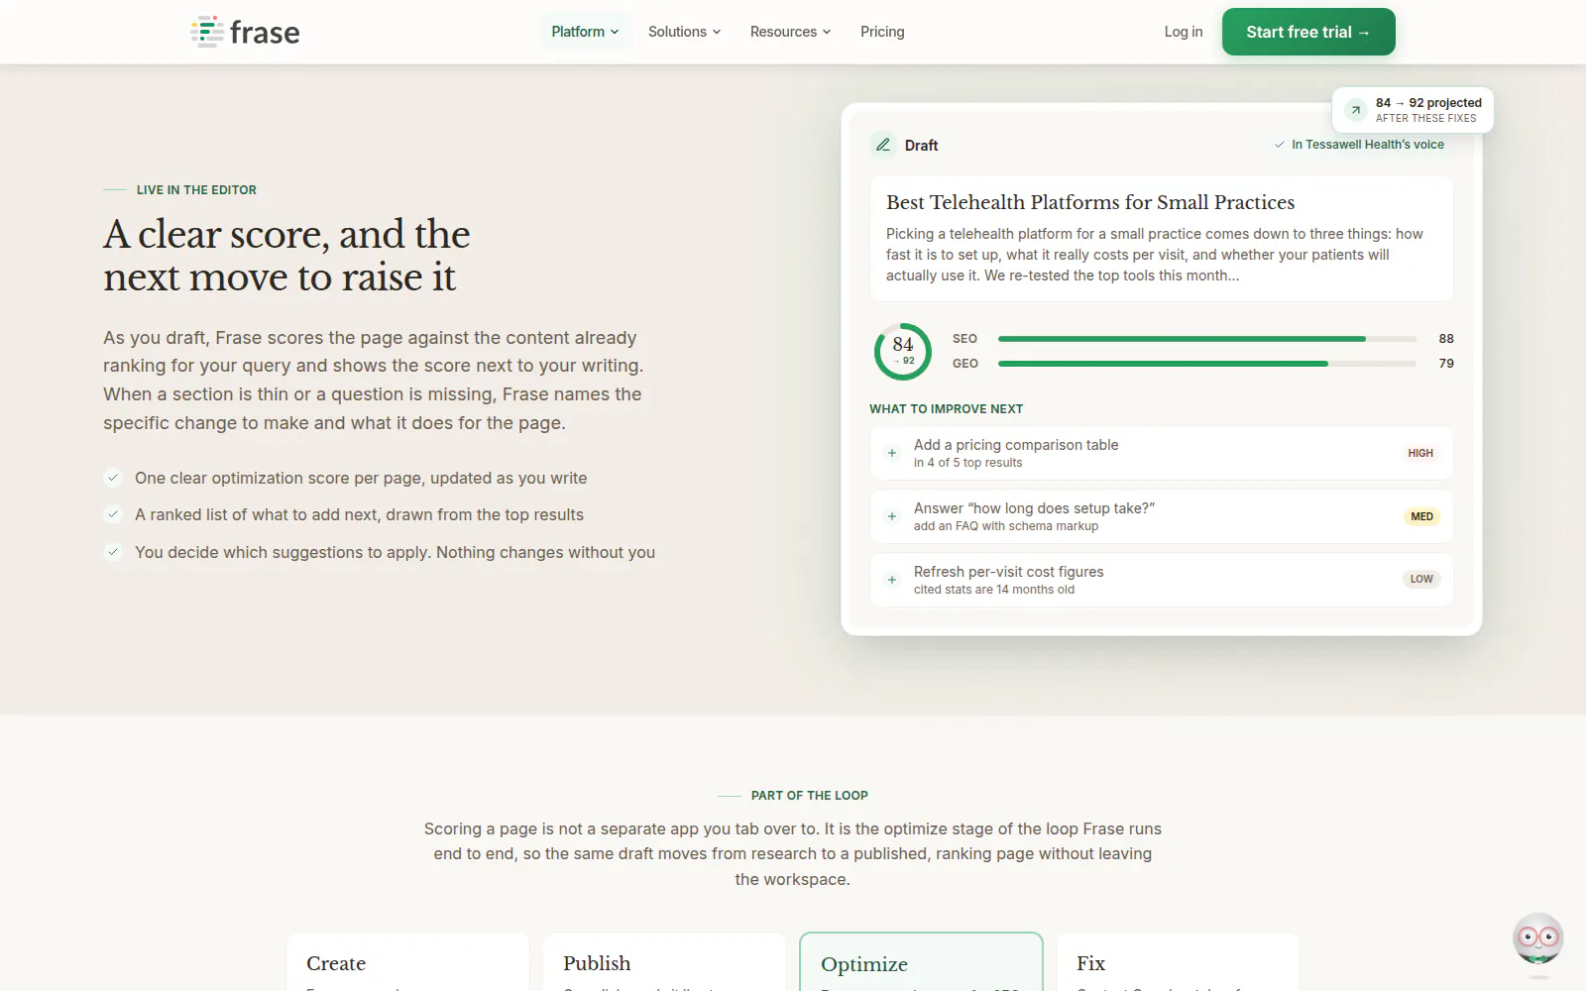Select the Publish stage card
This screenshot has width=1586, height=991.
click(x=664, y=962)
